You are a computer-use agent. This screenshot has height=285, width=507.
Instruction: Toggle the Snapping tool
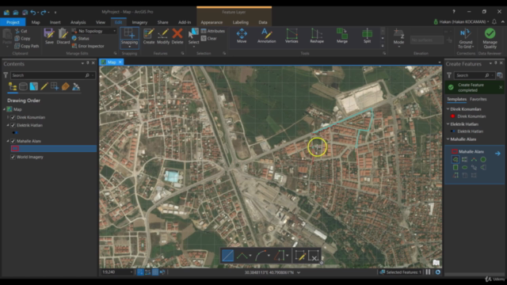click(129, 38)
